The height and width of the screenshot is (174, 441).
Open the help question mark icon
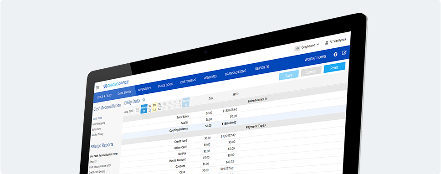(x=335, y=55)
